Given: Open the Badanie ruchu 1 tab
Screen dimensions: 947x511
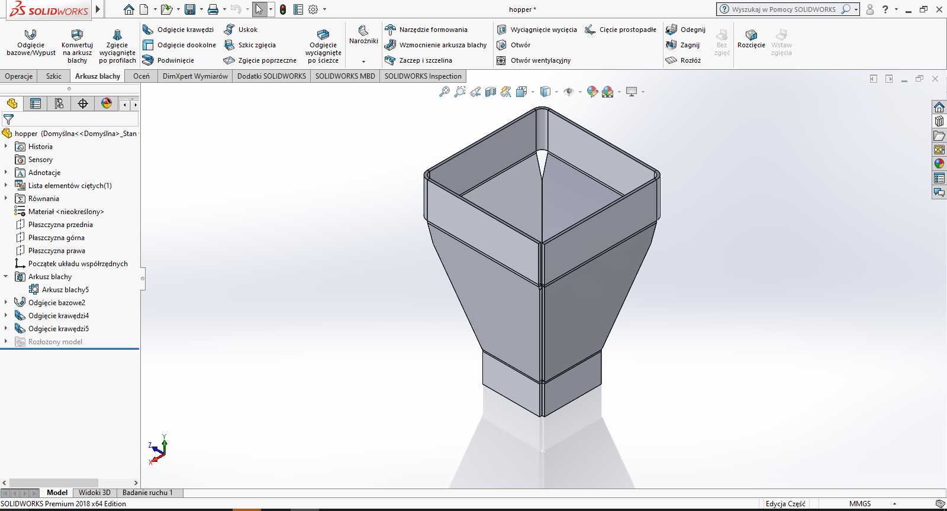Looking at the screenshot, I should [147, 493].
